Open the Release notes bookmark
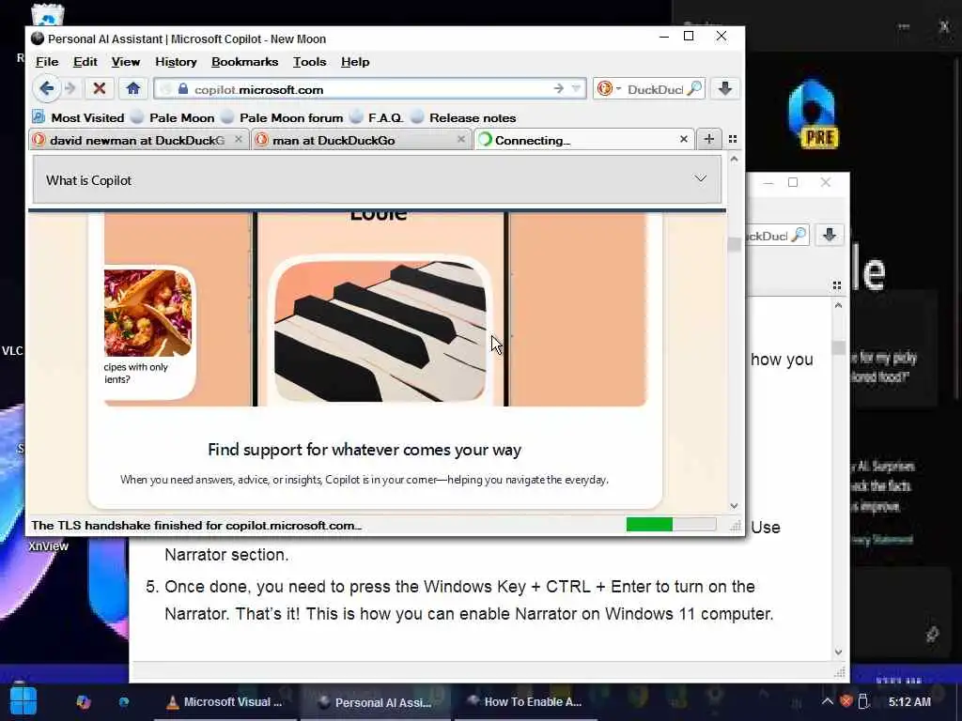The height and width of the screenshot is (721, 962). [464, 117]
